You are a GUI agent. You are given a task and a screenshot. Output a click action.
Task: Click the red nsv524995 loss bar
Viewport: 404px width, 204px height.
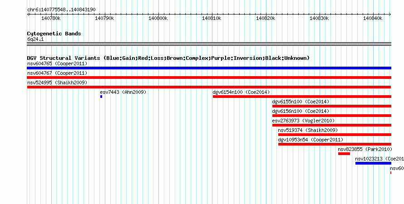pyautogui.click(x=209, y=87)
